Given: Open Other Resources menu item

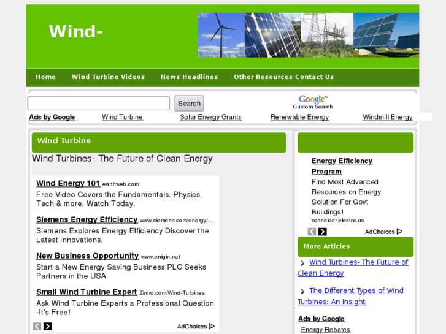Looking at the screenshot, I should click(263, 77).
